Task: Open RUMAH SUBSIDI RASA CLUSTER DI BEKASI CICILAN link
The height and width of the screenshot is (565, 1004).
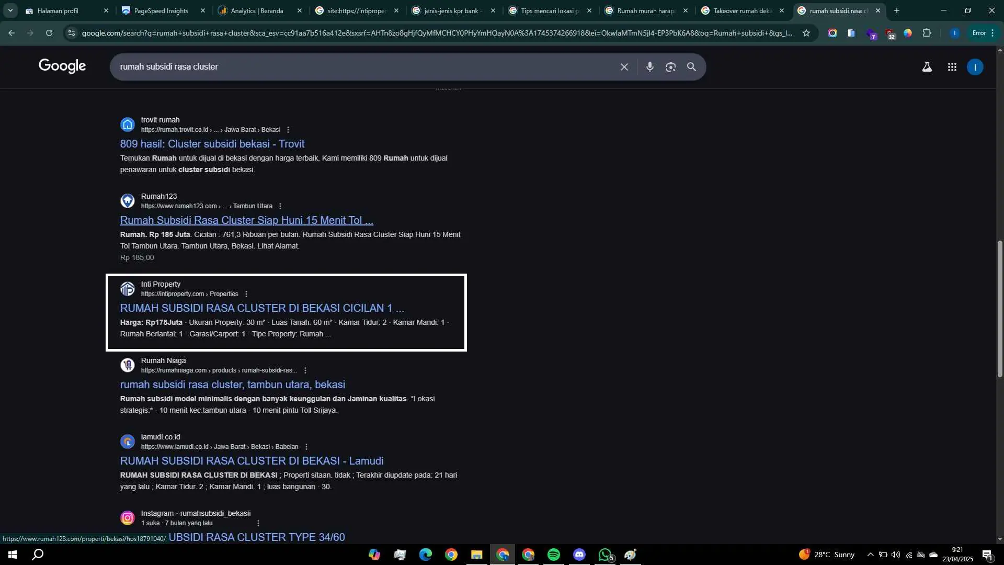Action: [x=262, y=308]
